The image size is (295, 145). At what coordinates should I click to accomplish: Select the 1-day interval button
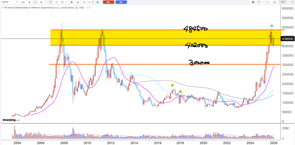pos(29,2)
